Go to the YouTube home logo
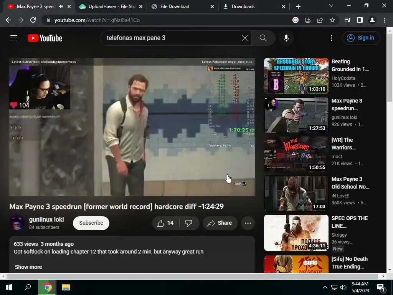 click(x=45, y=38)
